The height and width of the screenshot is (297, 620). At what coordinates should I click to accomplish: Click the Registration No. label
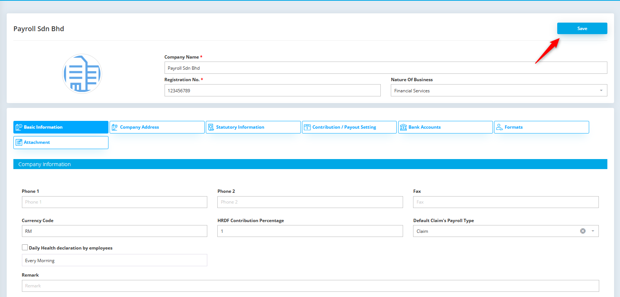coord(182,80)
